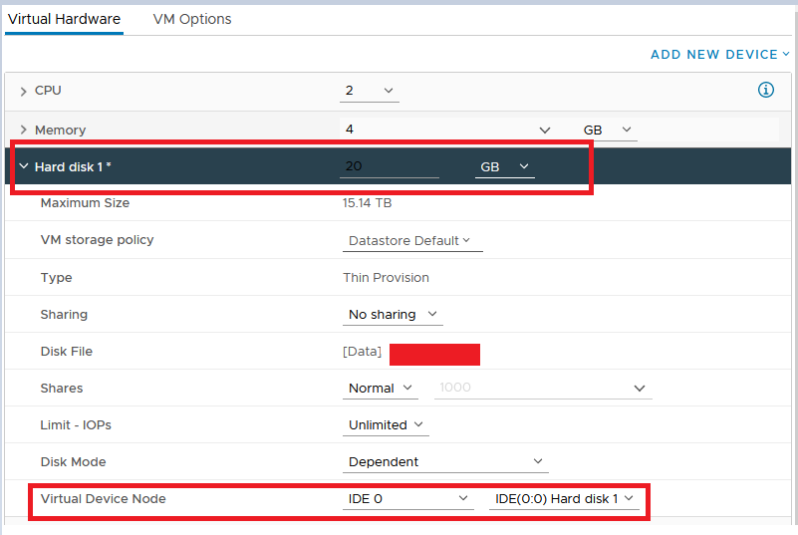Select the Virtual Hardware tab
Viewport: 798px width, 535px height.
[x=64, y=19]
